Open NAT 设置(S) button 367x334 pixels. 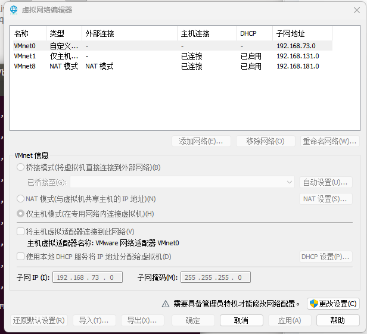click(326, 199)
